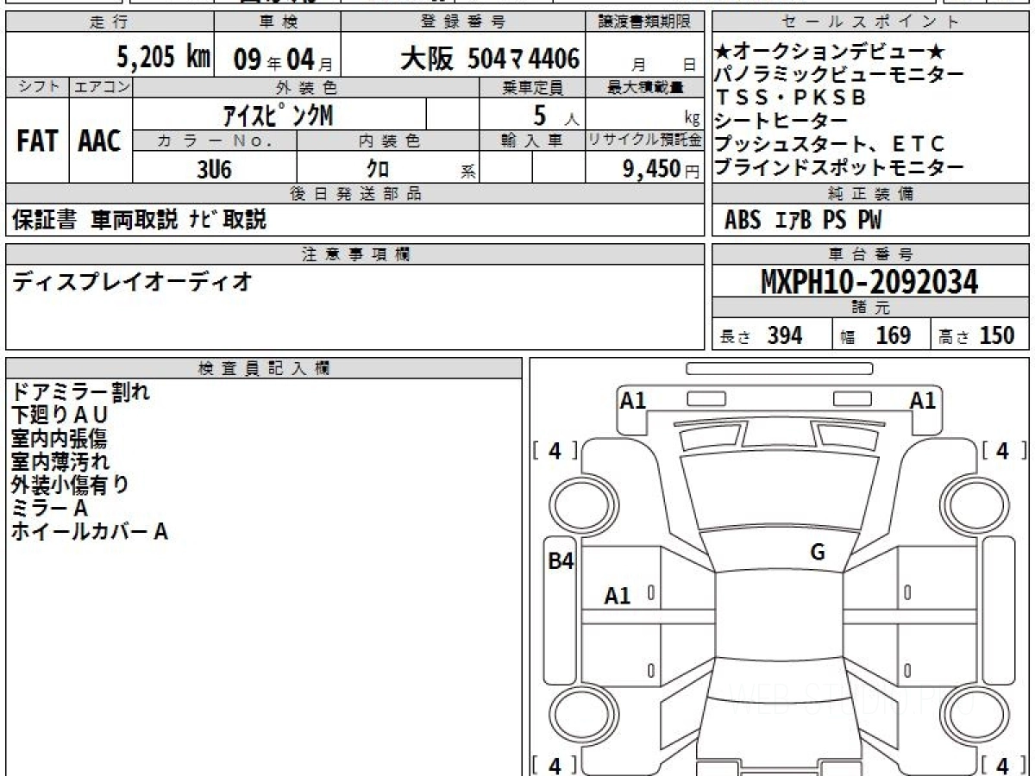Click the シートヒーター sales point line

click(x=781, y=121)
